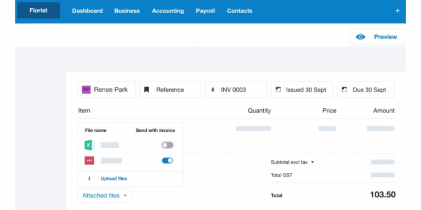Click the Amount column header
The width and height of the screenshot is (421, 210).
tap(384, 110)
